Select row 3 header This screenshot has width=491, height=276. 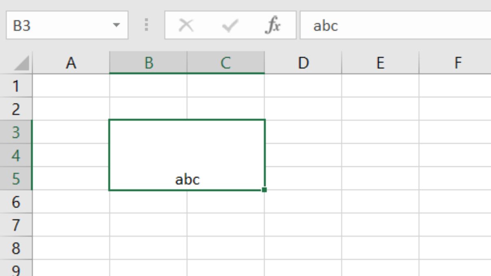point(16,132)
